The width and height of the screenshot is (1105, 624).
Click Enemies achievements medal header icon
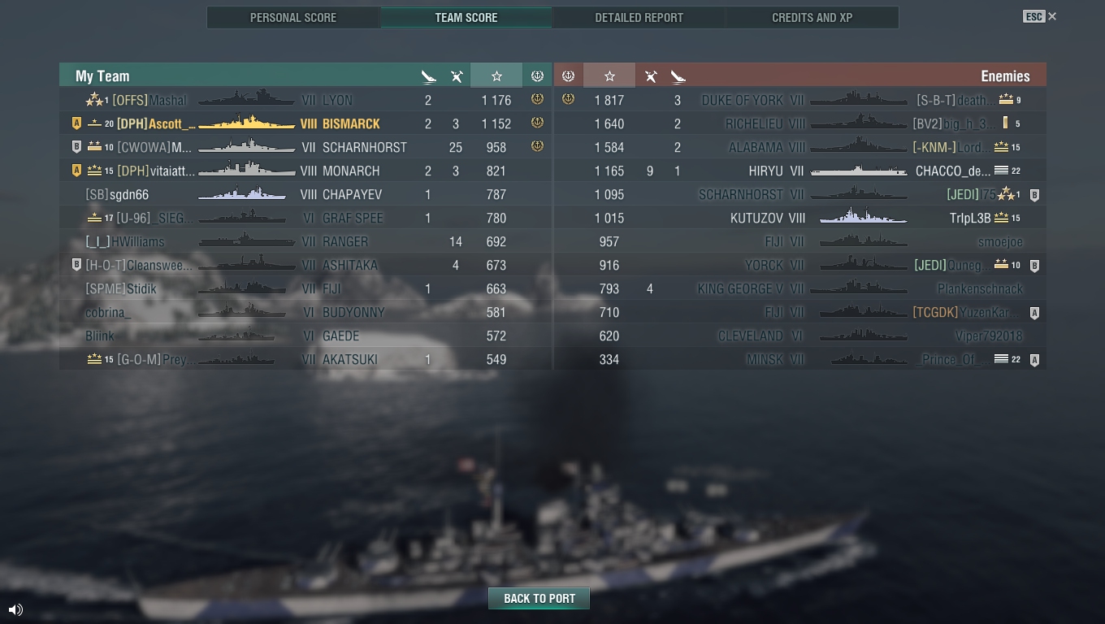click(x=568, y=76)
